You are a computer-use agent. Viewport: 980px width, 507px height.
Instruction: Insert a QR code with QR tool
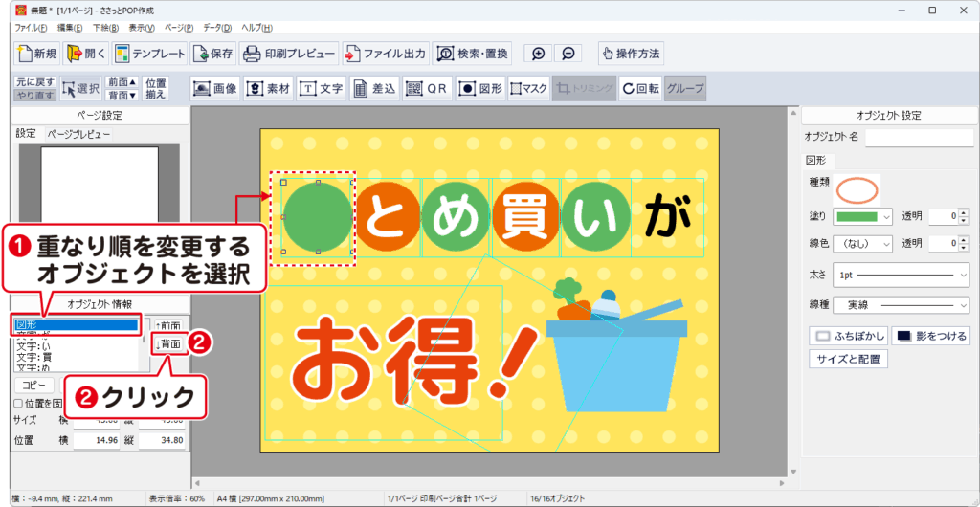427,88
